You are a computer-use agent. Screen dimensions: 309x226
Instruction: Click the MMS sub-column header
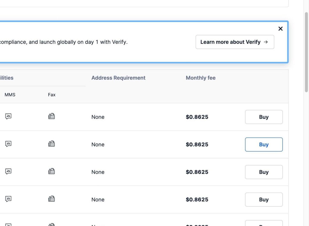click(10, 95)
